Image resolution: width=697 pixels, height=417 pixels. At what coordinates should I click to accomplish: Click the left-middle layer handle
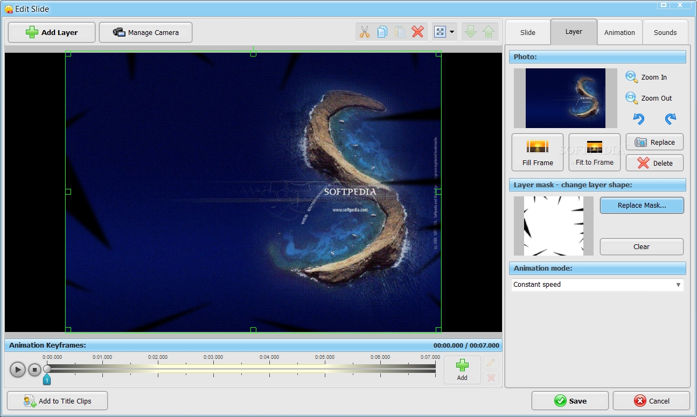(x=68, y=192)
